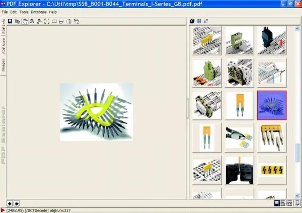Click thumbnail scrollbar down arrow
The width and height of the screenshot is (302, 213).
pyautogui.click(x=297, y=196)
